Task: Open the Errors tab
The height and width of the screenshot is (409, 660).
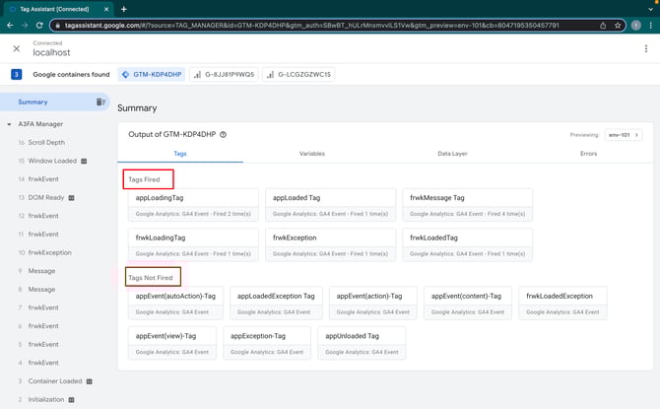Action: (x=589, y=154)
